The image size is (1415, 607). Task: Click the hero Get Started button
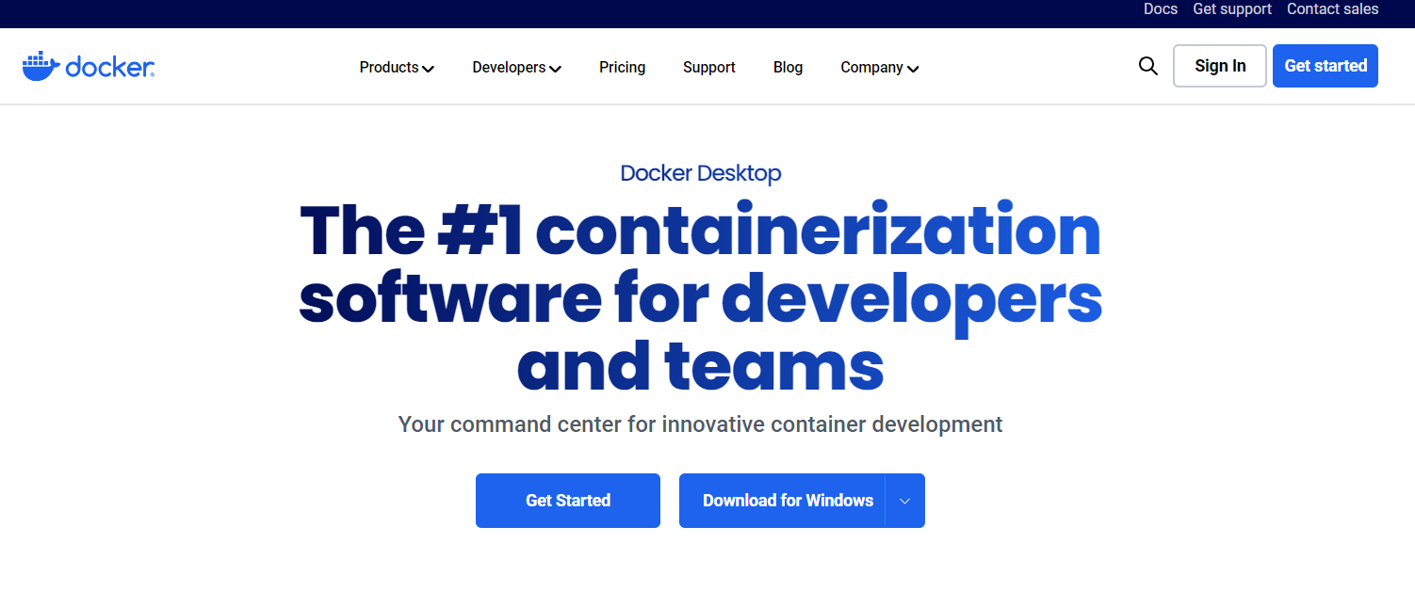point(568,501)
